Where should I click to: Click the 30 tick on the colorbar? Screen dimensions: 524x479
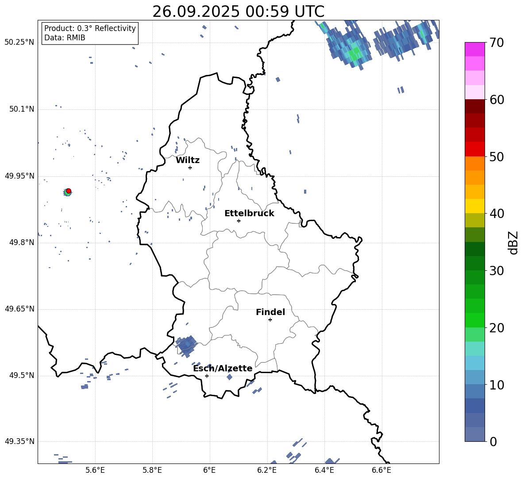[497, 271]
